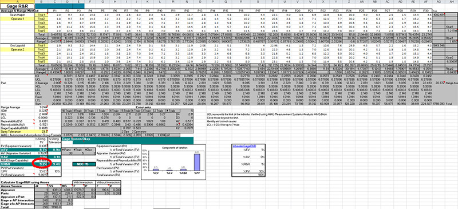Screen dimensions: 458x209
Task: Click the P16 part header cell
Action: tap(240, 11)
